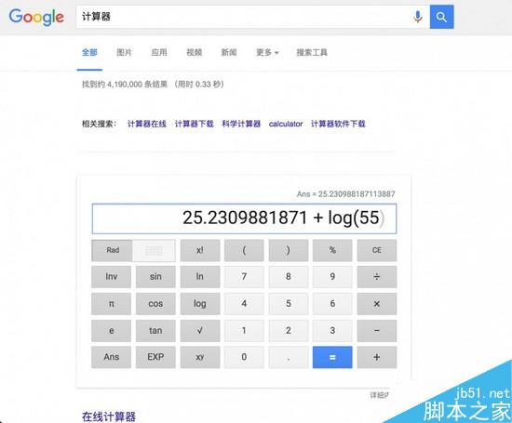Activate voice search microphone icon

tap(417, 17)
